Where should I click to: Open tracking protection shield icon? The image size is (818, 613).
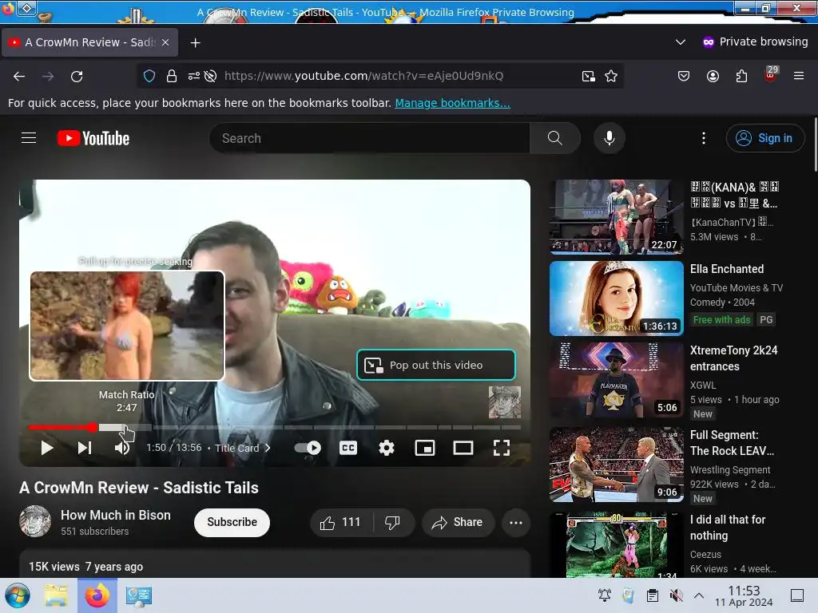[149, 76]
